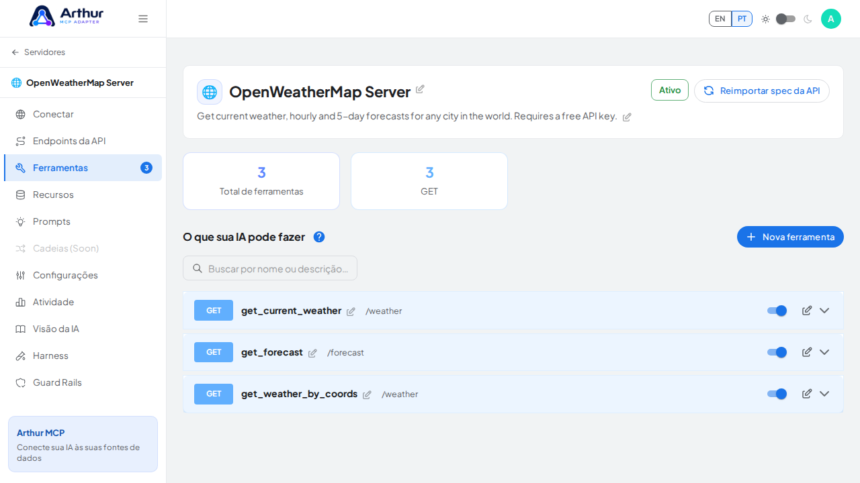Click large globe icon in server header
This screenshot has width=860, height=483.
[x=210, y=92]
